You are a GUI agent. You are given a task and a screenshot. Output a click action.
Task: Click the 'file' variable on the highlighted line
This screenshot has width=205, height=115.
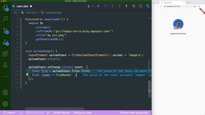(45, 71)
